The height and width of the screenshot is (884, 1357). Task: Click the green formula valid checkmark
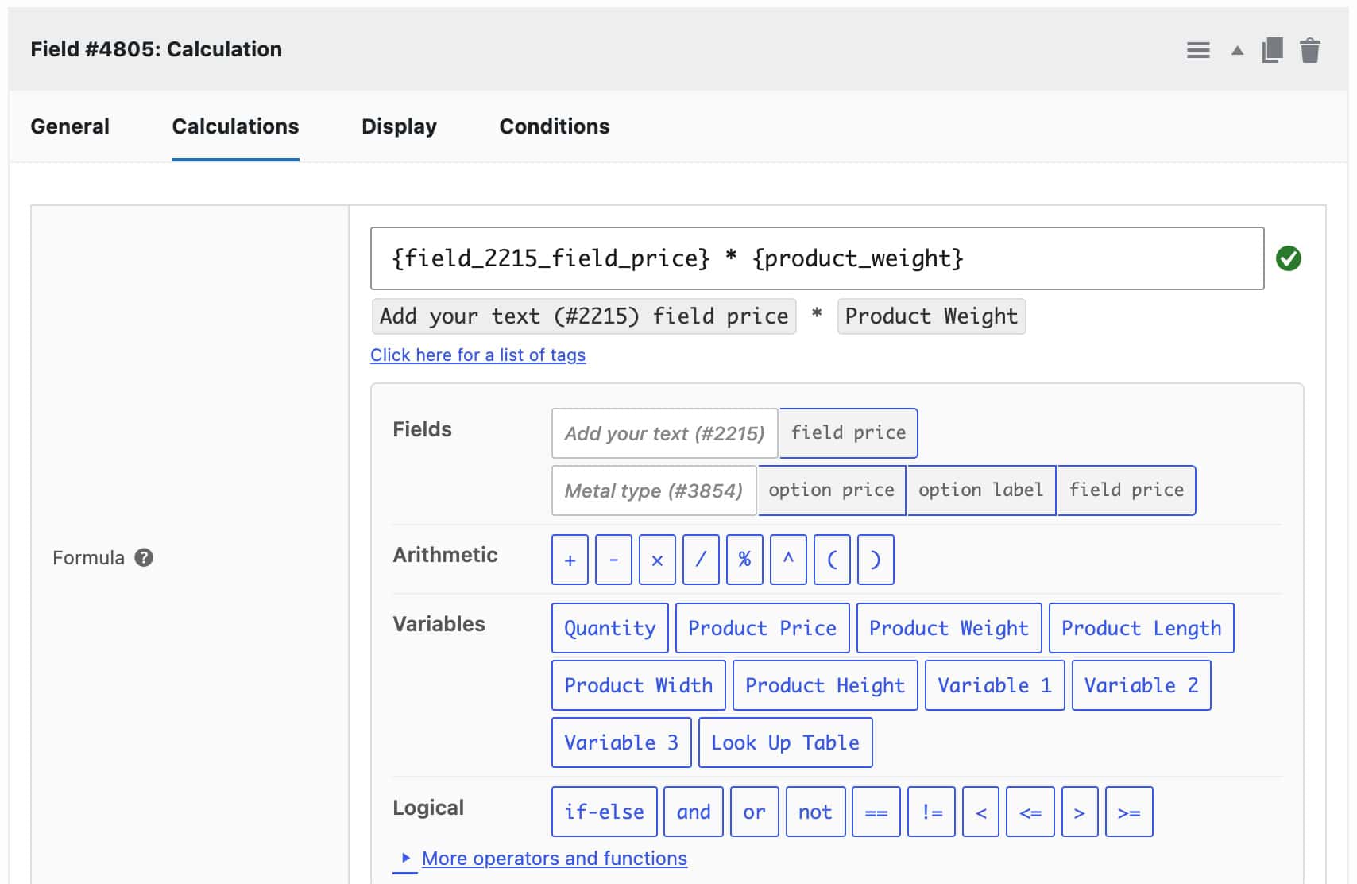[x=1288, y=258]
